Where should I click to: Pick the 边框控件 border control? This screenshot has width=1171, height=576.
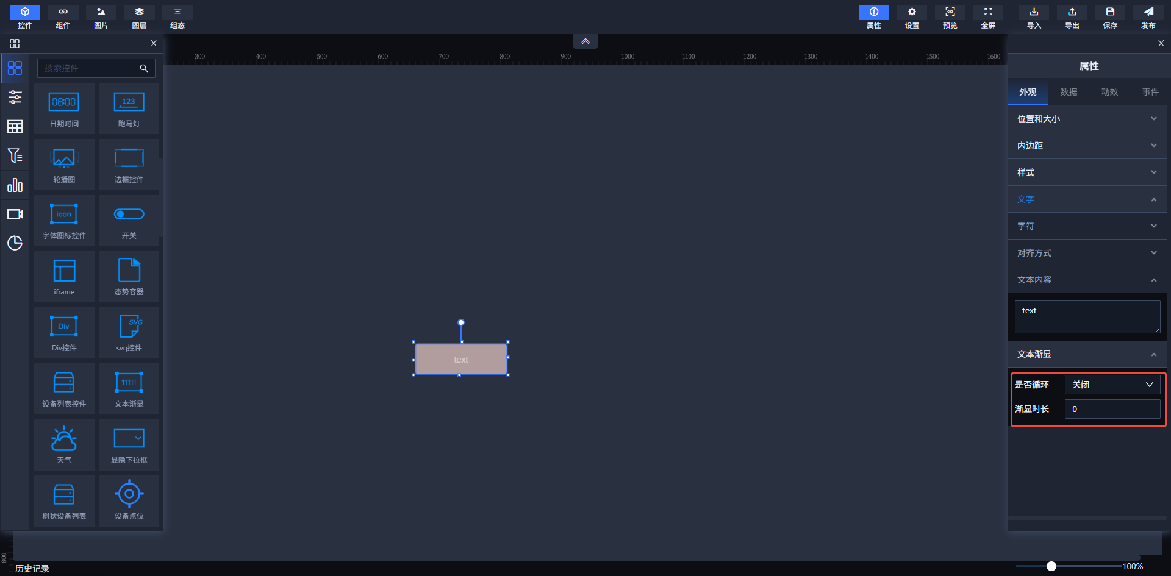pyautogui.click(x=129, y=165)
